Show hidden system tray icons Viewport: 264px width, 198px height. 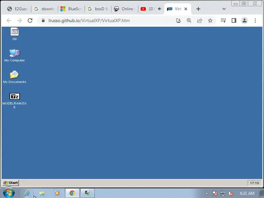[x=207, y=193]
